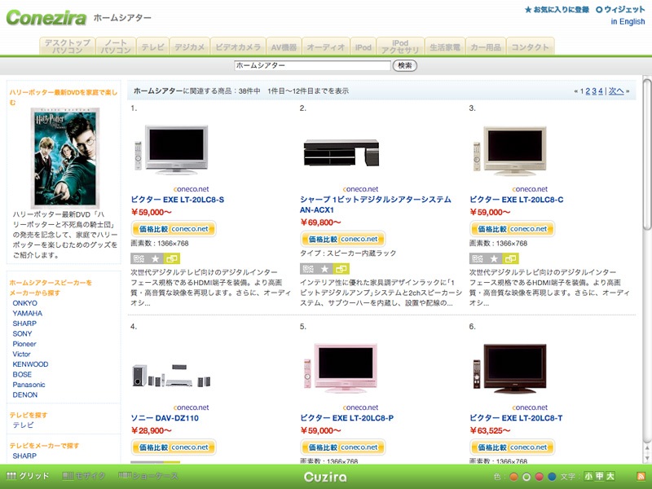The height and width of the screenshot is (489, 652).
Task: Star the シャープ AN-ACX1 theater system
Action: [x=324, y=269]
